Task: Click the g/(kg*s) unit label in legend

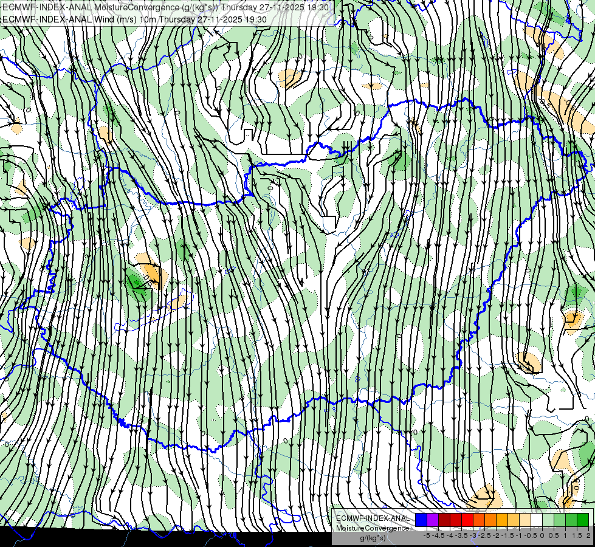Action: click(x=373, y=538)
